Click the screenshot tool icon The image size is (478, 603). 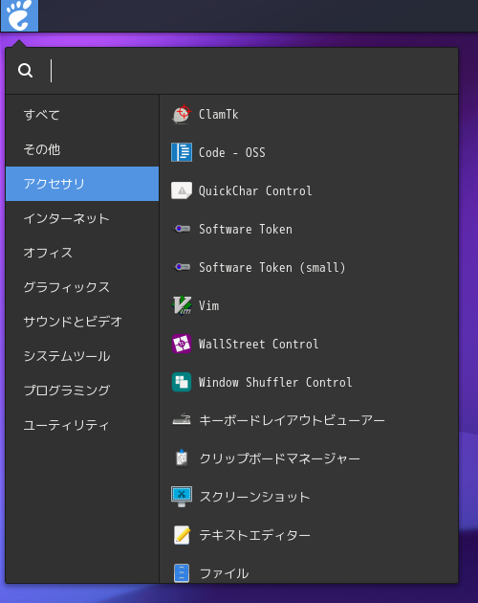182,497
